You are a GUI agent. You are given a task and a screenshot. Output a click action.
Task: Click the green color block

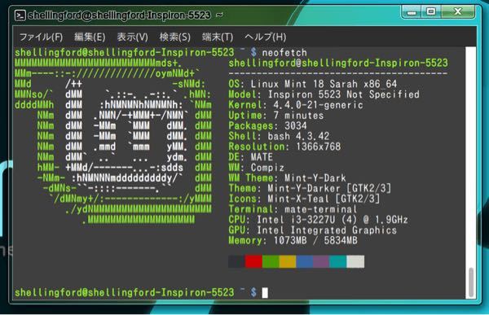click(x=271, y=261)
